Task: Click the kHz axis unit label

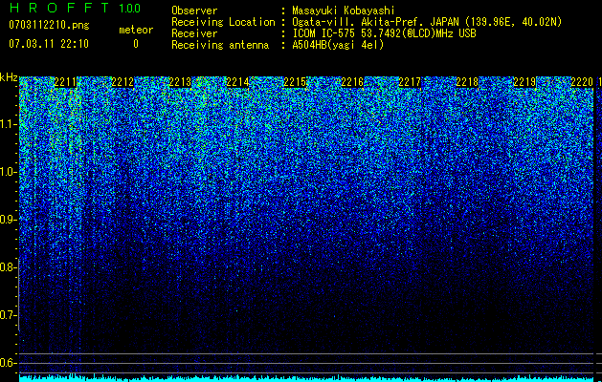Action: click(x=9, y=77)
